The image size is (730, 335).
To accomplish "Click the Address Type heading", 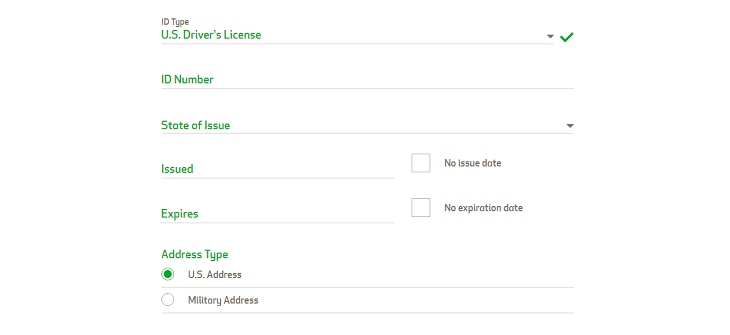I will coord(195,254).
